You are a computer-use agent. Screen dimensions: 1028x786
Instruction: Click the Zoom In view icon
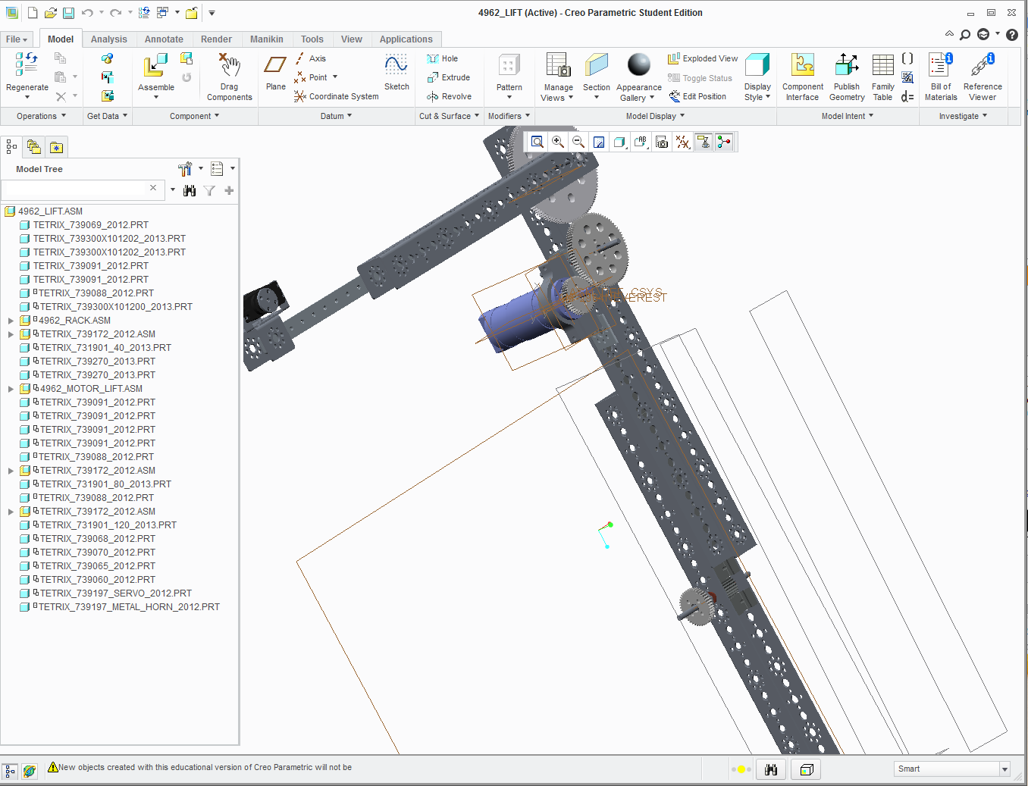click(x=558, y=142)
